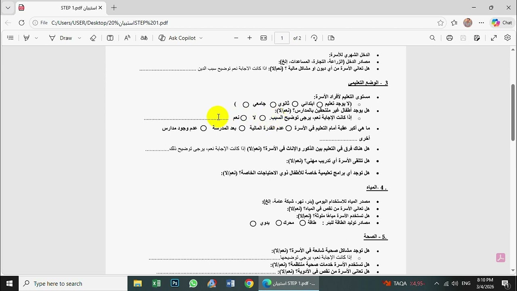Toggle Fit to width view
The image size is (517, 291).
coord(264,38)
